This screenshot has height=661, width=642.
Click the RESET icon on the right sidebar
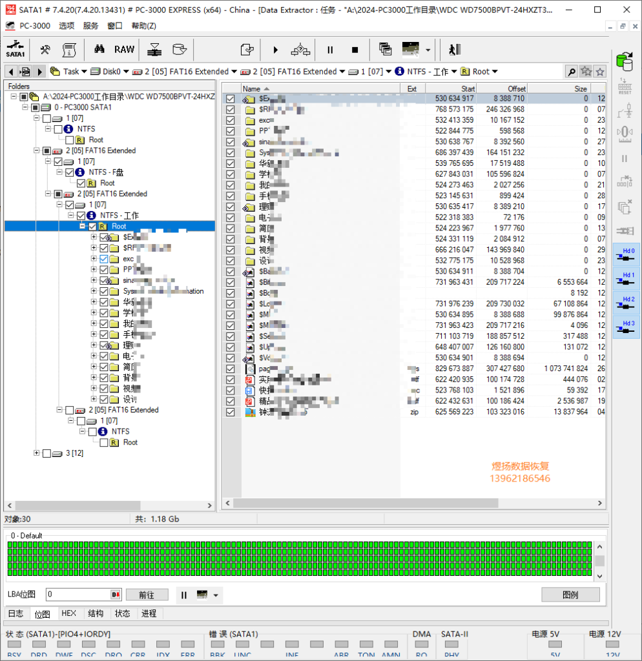(625, 86)
